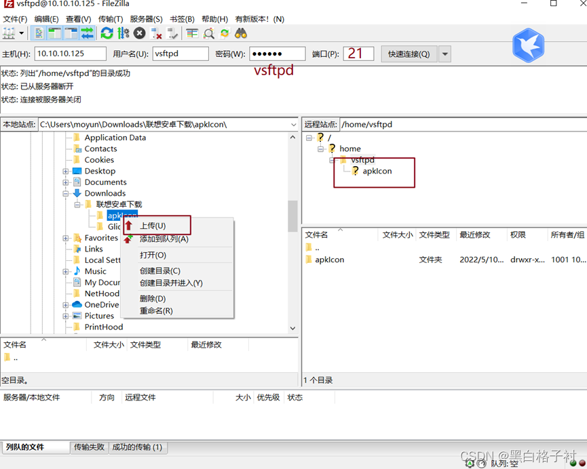This screenshot has height=469, width=587.
Task: Open the filename filters with binoculars icon
Action: (x=240, y=33)
